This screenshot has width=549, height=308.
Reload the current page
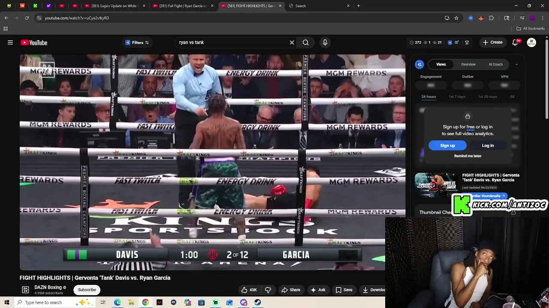coord(27,18)
